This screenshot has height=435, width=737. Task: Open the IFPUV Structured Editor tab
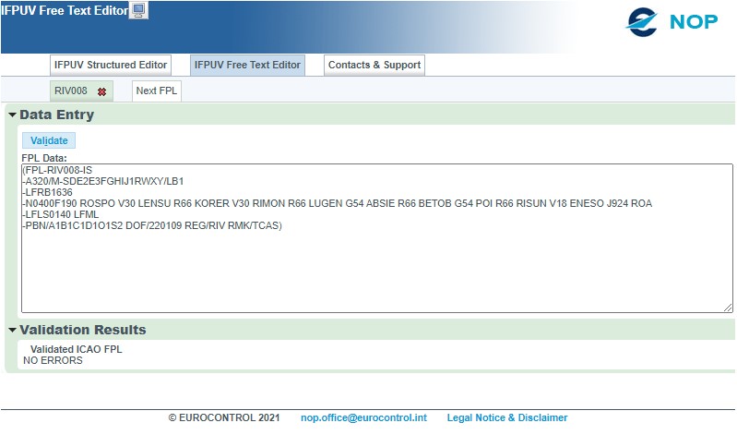click(x=111, y=65)
